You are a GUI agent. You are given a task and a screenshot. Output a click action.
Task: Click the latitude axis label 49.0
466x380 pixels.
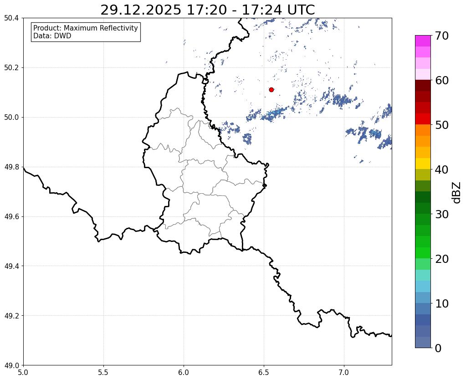click(x=11, y=365)
